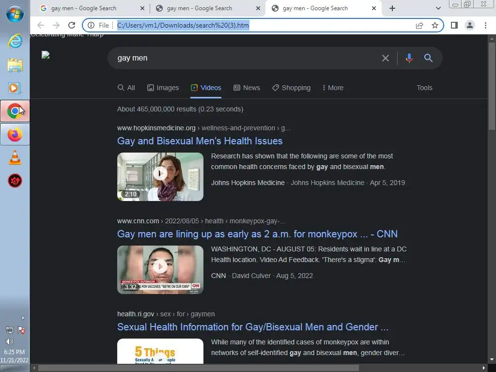Open the red circular app on taskbar

[x=15, y=181]
